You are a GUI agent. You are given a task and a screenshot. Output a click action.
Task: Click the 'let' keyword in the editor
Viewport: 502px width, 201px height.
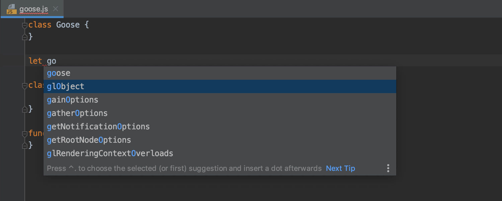point(35,61)
